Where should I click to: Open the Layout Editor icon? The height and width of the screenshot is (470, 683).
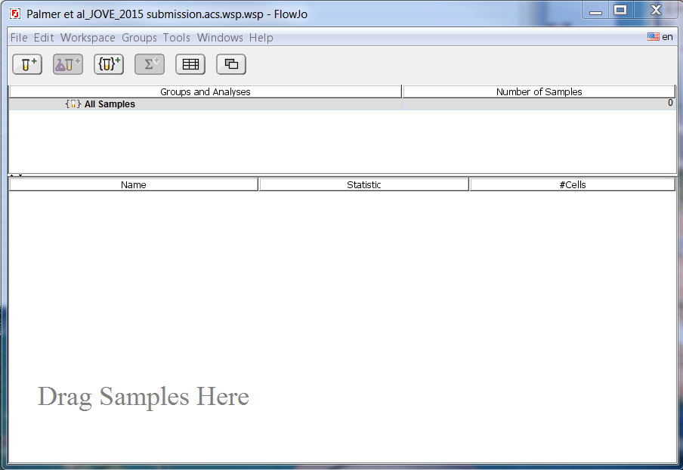coord(231,64)
